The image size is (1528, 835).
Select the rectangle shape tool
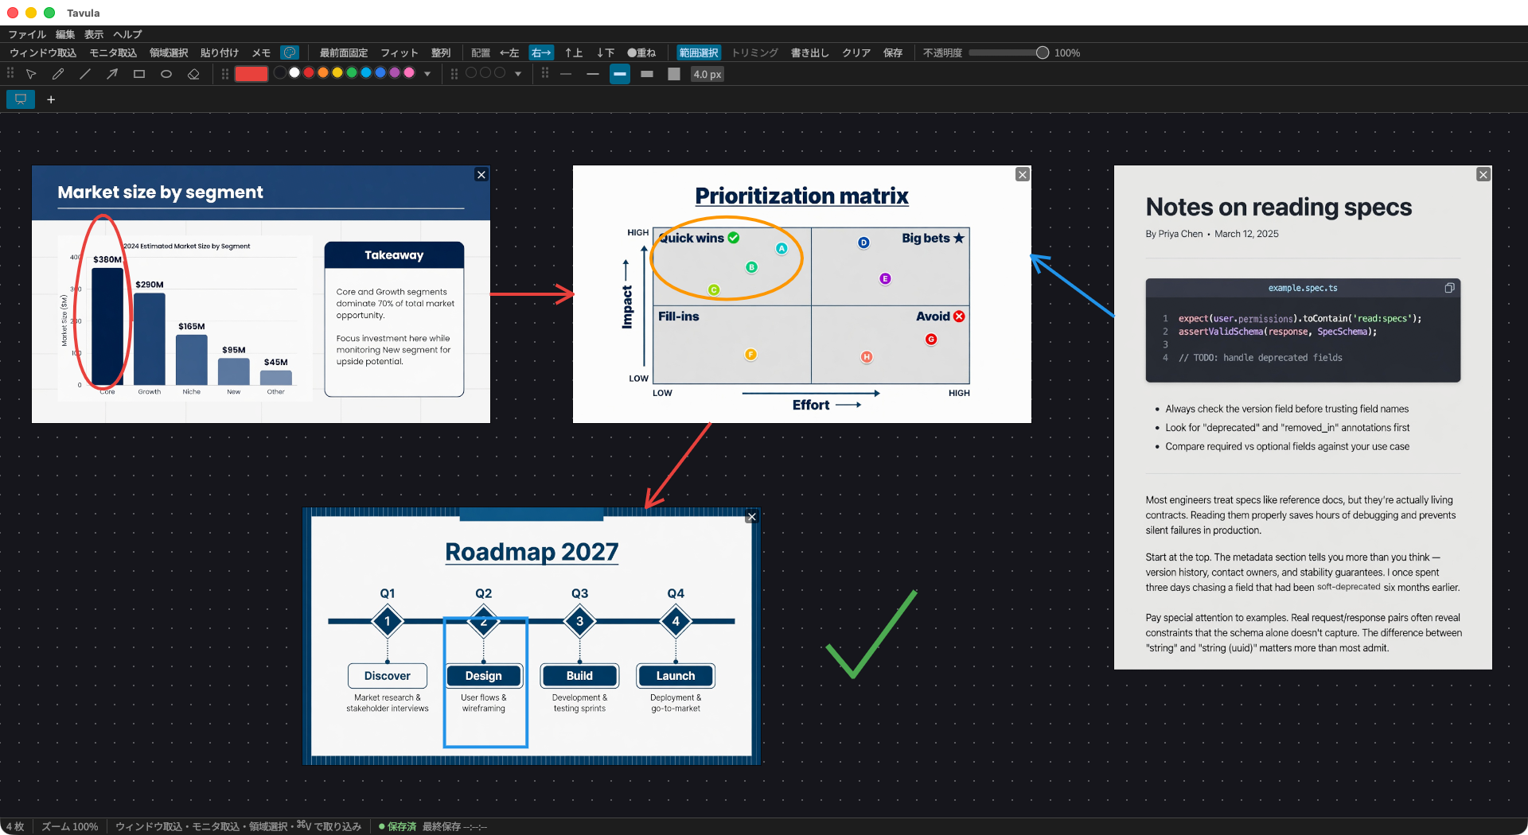pyautogui.click(x=139, y=74)
